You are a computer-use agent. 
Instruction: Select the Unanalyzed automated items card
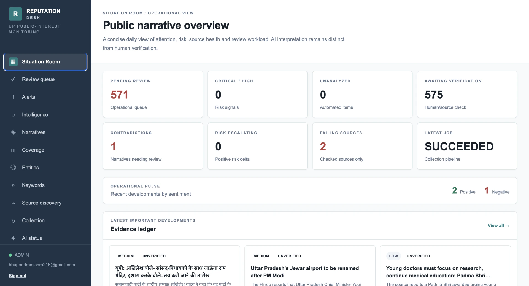pyautogui.click(x=362, y=94)
